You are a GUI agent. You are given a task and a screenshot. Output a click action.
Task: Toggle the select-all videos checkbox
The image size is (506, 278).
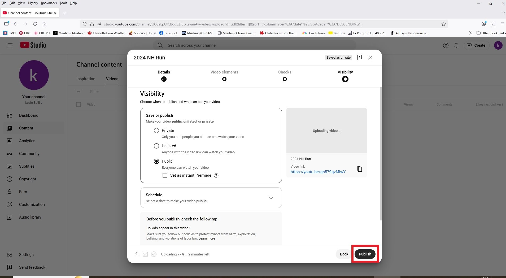(78, 105)
